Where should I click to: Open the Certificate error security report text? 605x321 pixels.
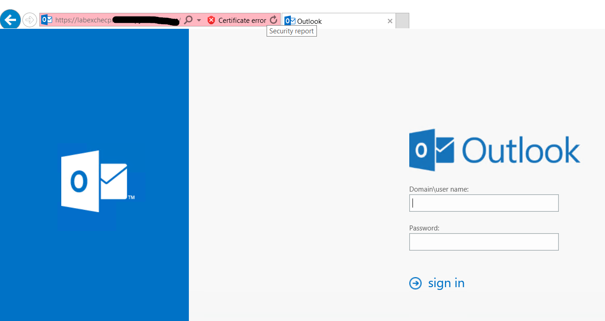point(242,20)
